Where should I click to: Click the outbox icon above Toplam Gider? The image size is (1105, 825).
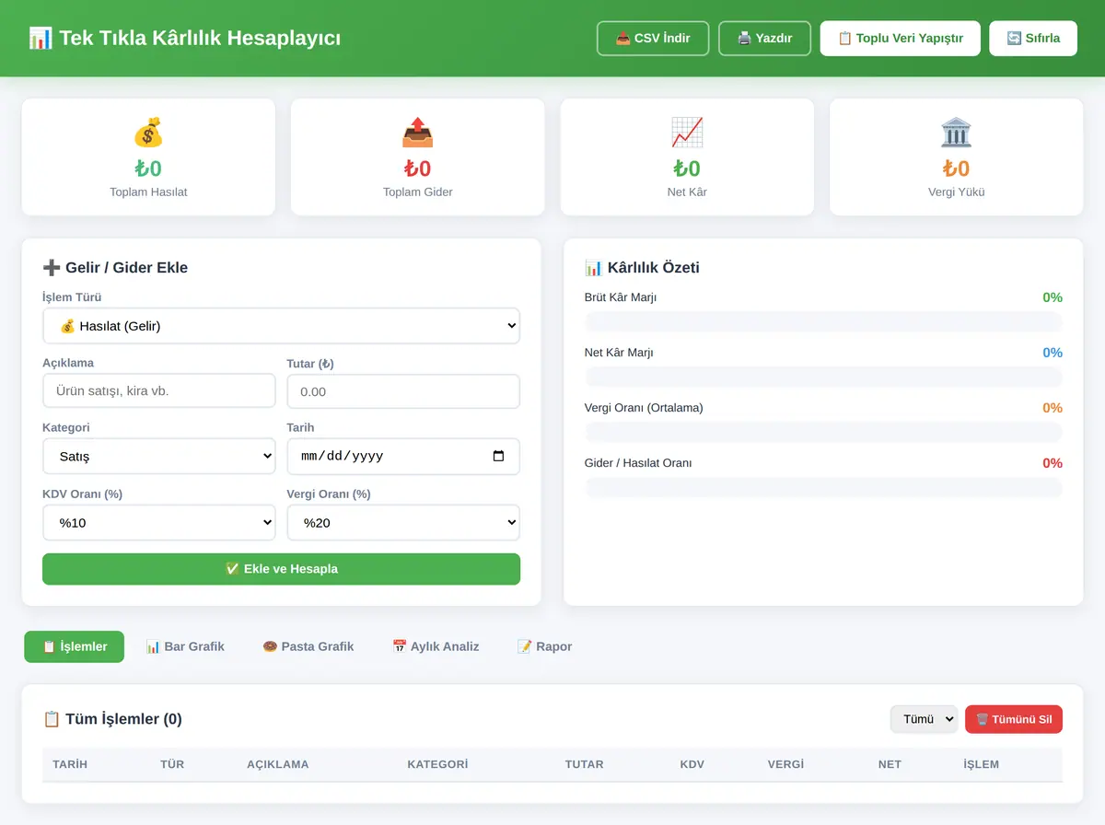(417, 133)
